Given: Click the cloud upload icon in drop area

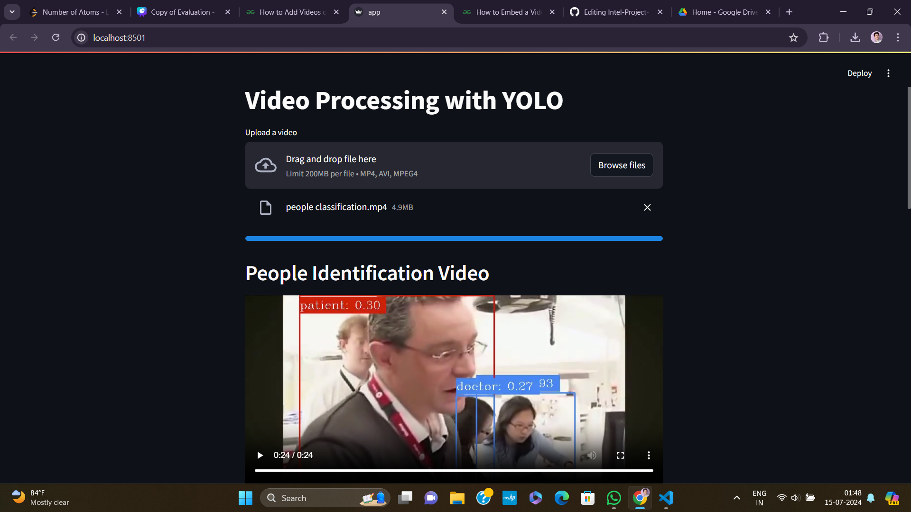Looking at the screenshot, I should coord(265,165).
